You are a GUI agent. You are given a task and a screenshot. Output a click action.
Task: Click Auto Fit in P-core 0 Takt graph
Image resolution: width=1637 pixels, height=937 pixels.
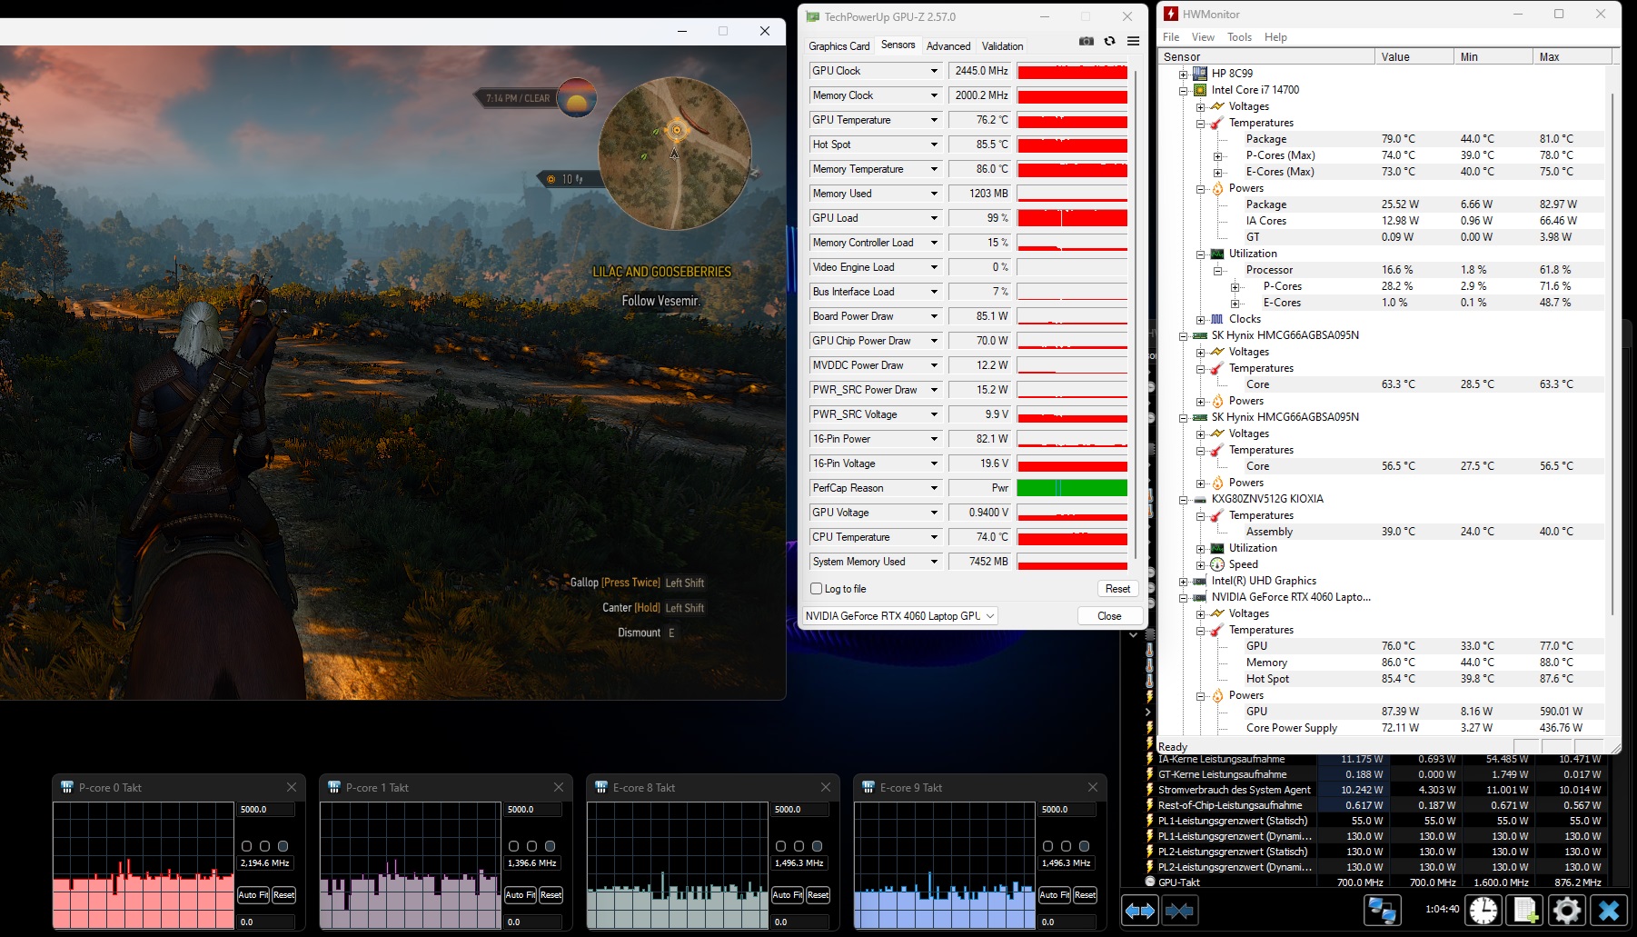click(253, 895)
